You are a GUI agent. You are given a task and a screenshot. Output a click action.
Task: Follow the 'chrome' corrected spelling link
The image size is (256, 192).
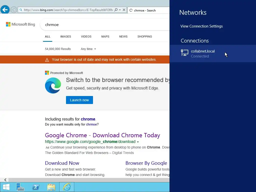[88, 119]
